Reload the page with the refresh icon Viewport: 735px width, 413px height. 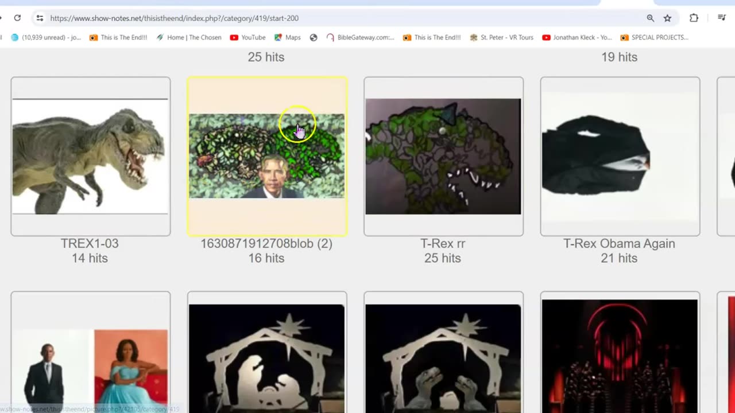17,18
